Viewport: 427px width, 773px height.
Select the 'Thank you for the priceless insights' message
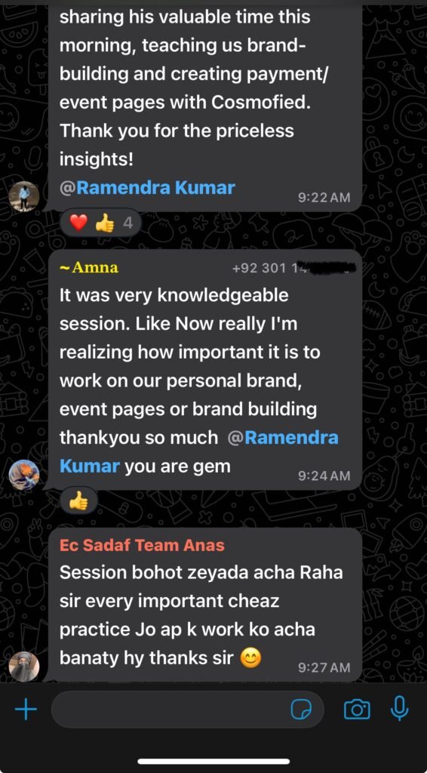(205, 106)
